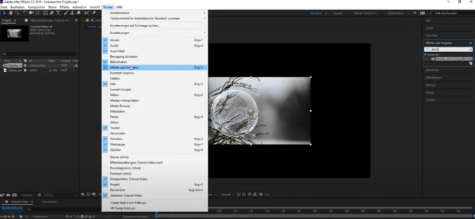Expand Tastaturbefehl für Arbeitsbereich submenu
Image resolution: width=475 pixels, height=219 pixels.
155,18
